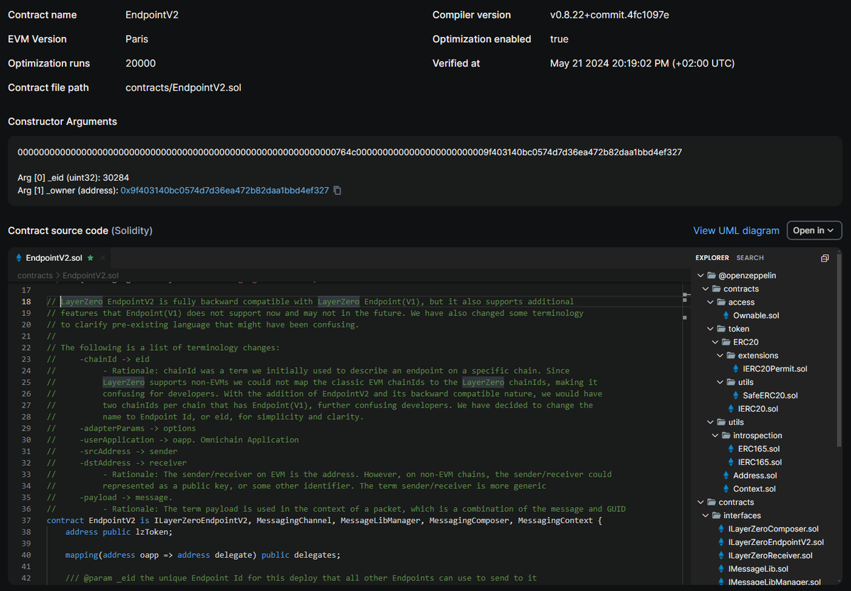Image resolution: width=851 pixels, height=591 pixels.
Task: Click the Context.sol file icon
Action: click(726, 489)
